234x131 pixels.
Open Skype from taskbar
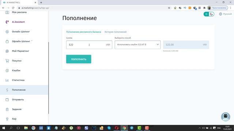[109, 128]
